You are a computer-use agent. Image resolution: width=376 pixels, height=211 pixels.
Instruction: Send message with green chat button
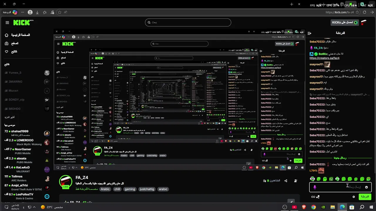click(x=365, y=197)
